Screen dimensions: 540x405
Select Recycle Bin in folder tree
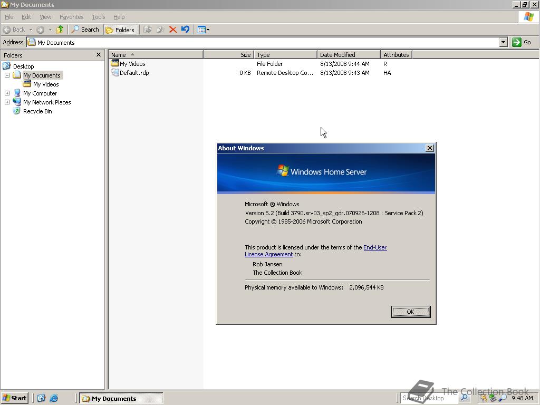pos(37,111)
